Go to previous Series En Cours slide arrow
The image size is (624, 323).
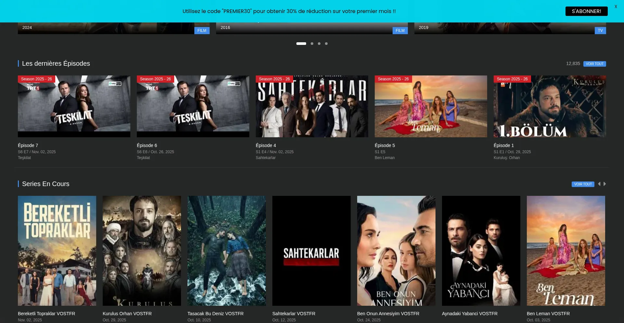pos(599,184)
